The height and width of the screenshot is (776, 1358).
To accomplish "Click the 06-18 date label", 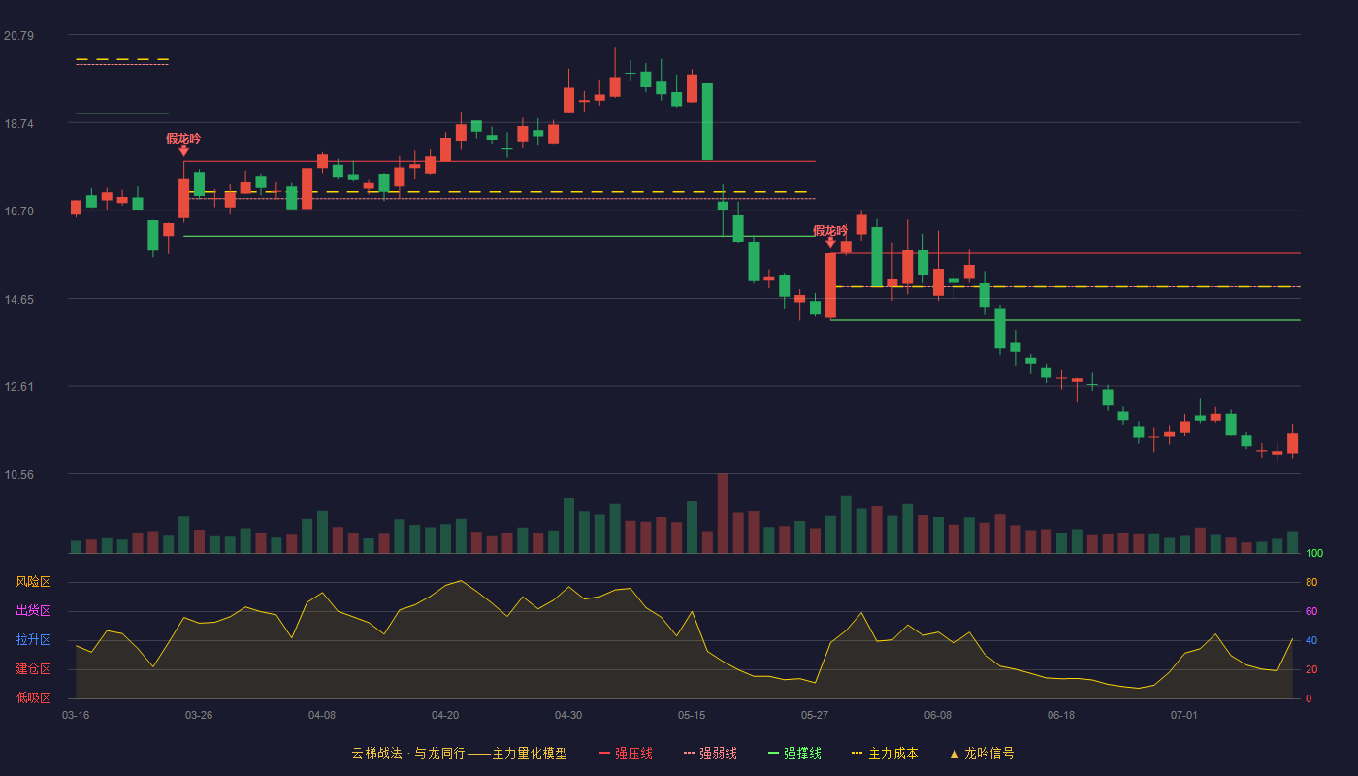I will [x=1061, y=715].
